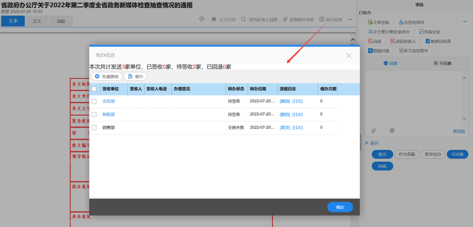This screenshot has width=473, height=227.
Task: Open 转办信息 in toolbar
Action: tap(331, 20)
